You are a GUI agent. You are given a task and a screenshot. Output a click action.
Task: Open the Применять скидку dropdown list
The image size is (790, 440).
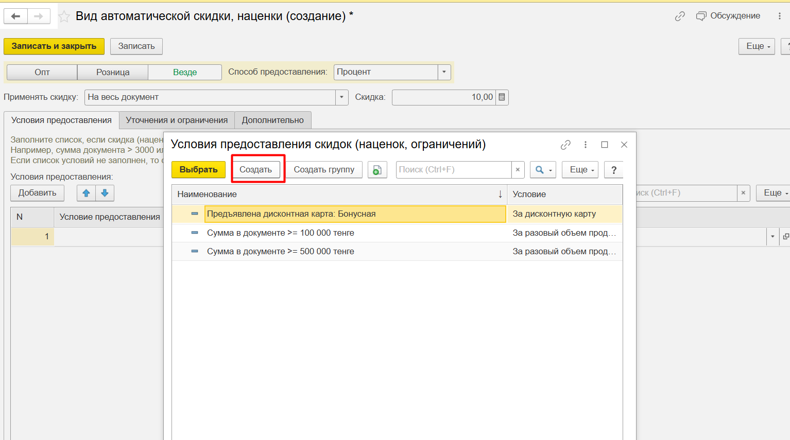pos(341,97)
